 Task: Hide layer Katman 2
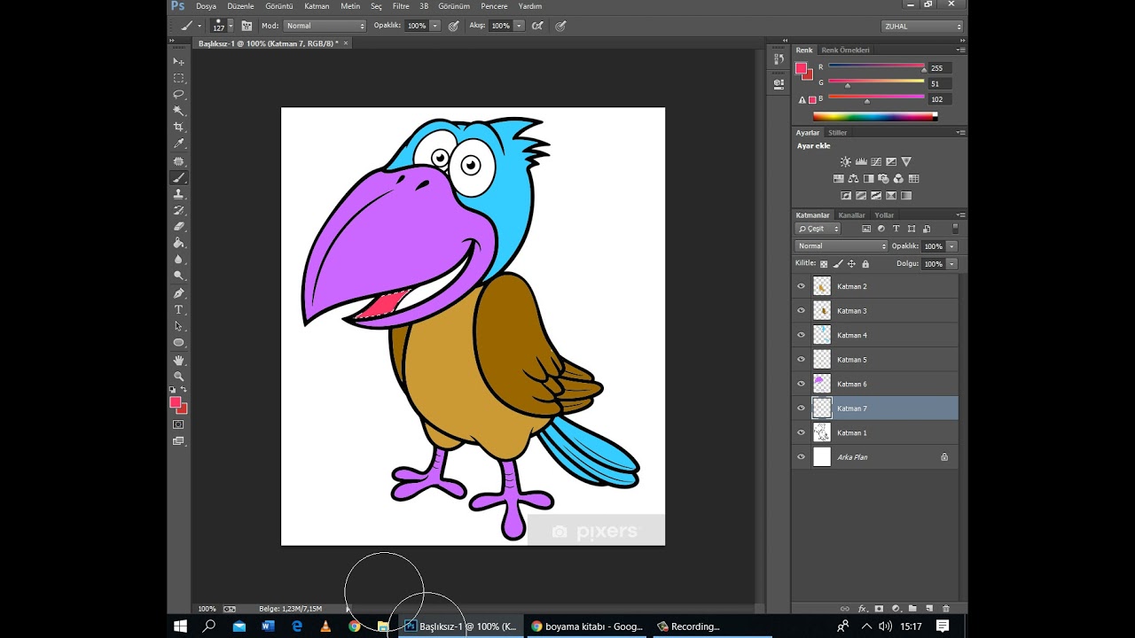click(x=801, y=286)
